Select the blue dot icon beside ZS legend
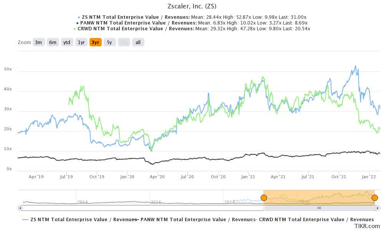The height and width of the screenshot is (230, 384). click(x=79, y=17)
